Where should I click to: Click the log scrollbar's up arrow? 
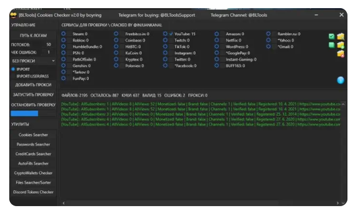tap(343, 104)
